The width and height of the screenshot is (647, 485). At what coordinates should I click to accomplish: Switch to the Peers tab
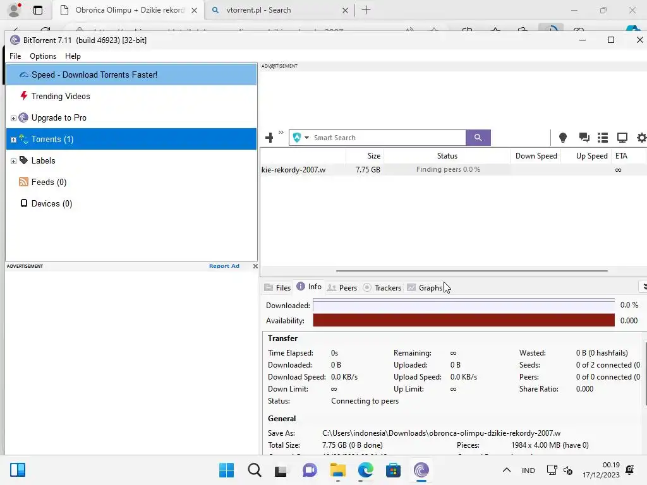click(x=342, y=288)
